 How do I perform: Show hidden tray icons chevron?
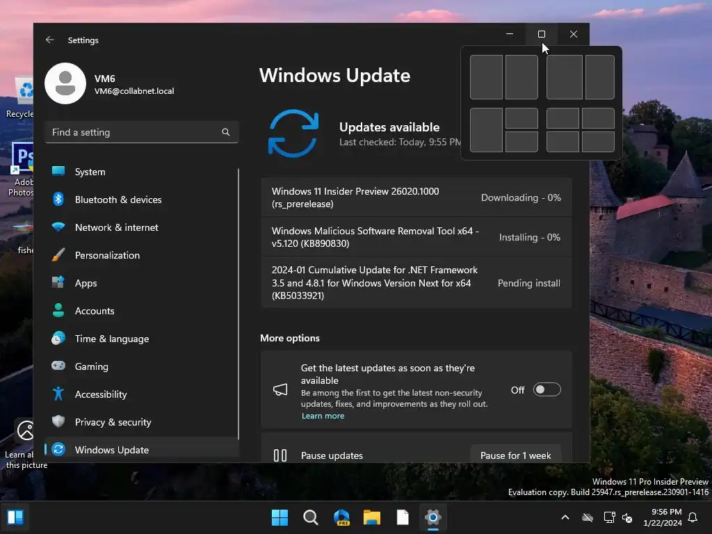click(565, 517)
